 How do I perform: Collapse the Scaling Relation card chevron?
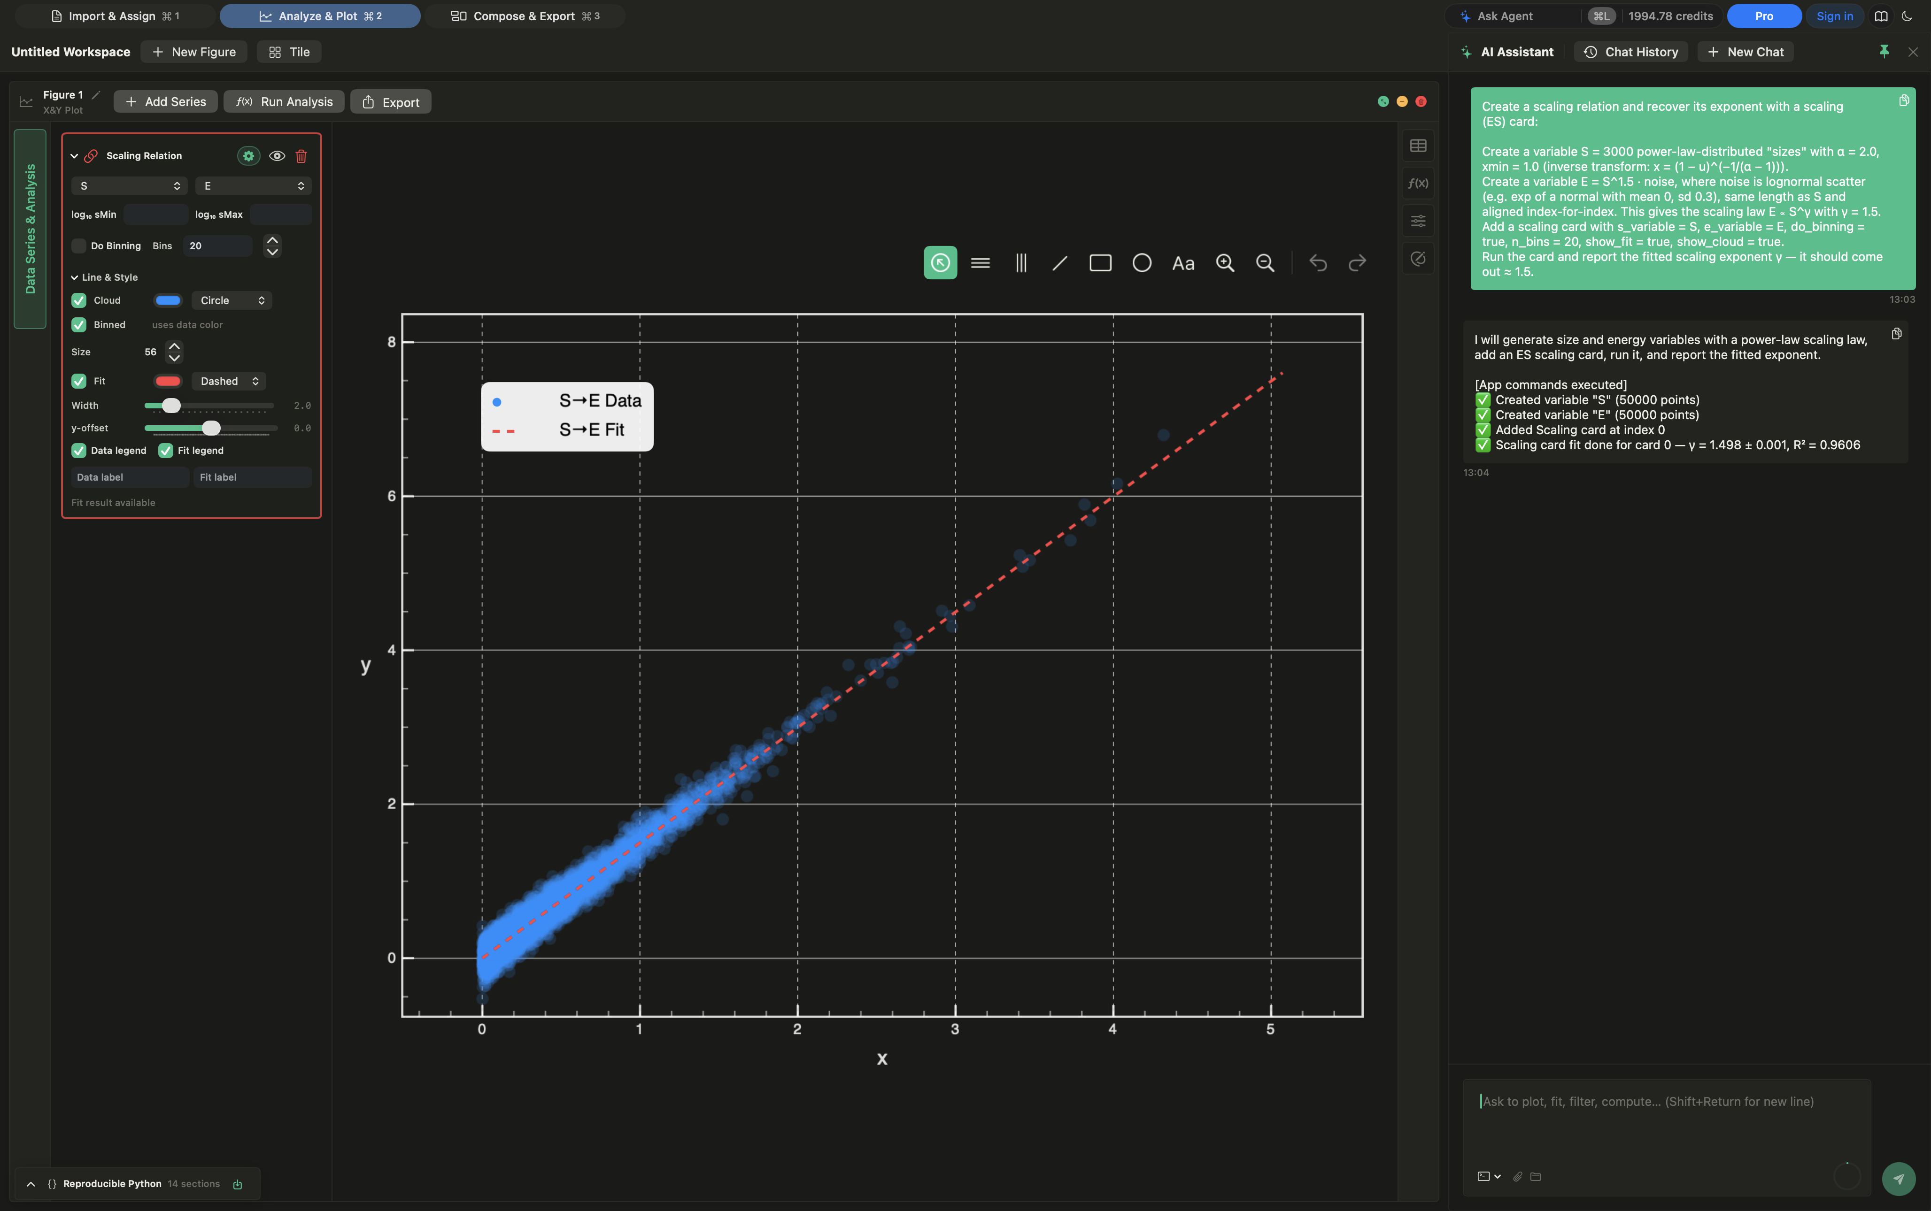click(x=75, y=156)
